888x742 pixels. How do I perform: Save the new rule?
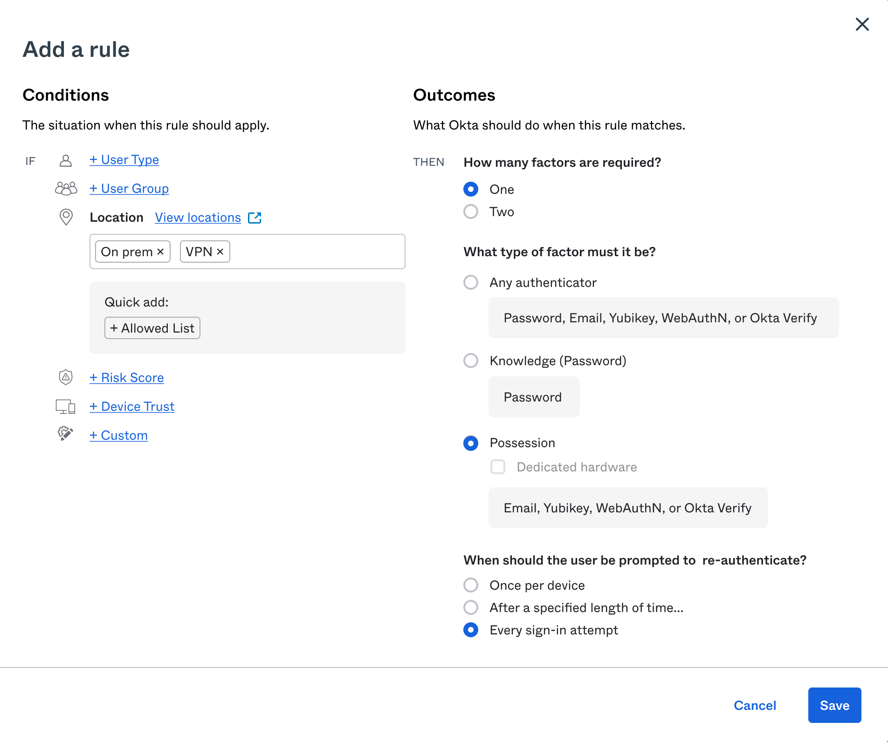point(834,705)
